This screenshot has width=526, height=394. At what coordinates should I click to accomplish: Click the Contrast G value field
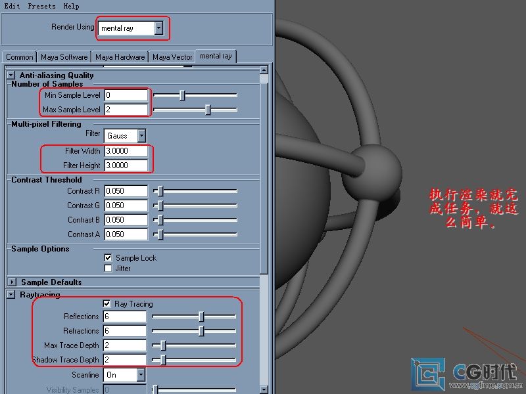[126, 206]
